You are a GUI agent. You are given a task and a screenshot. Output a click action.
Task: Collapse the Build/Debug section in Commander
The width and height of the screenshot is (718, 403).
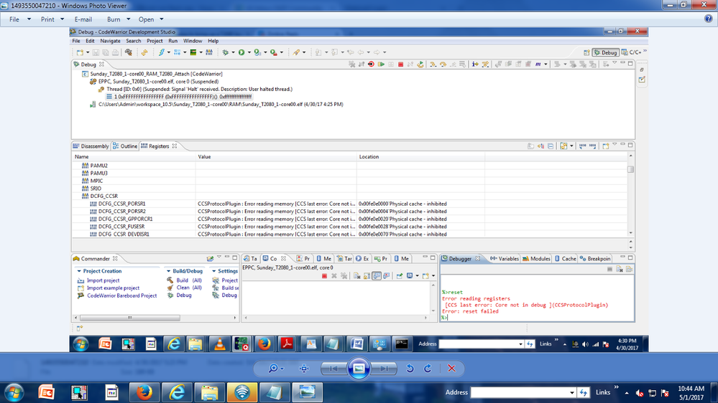(x=168, y=271)
